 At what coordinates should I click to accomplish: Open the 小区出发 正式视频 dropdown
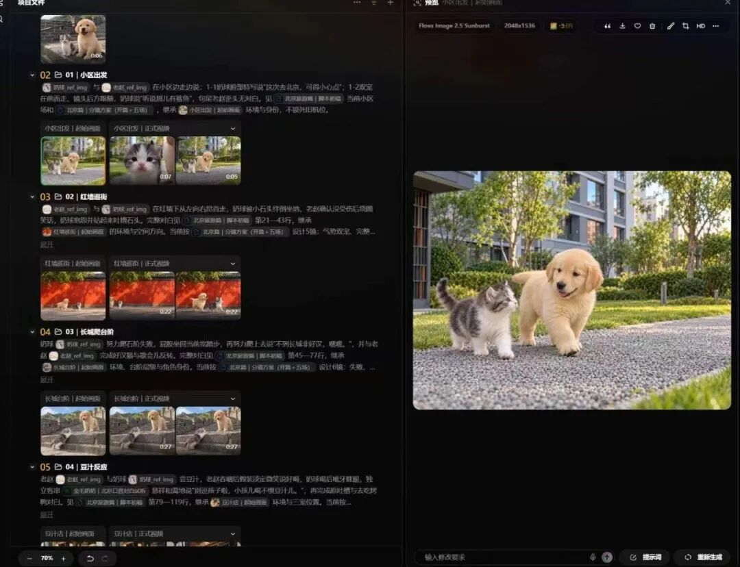(233, 128)
